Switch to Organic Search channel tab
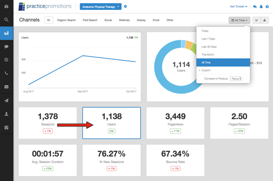 66,20
